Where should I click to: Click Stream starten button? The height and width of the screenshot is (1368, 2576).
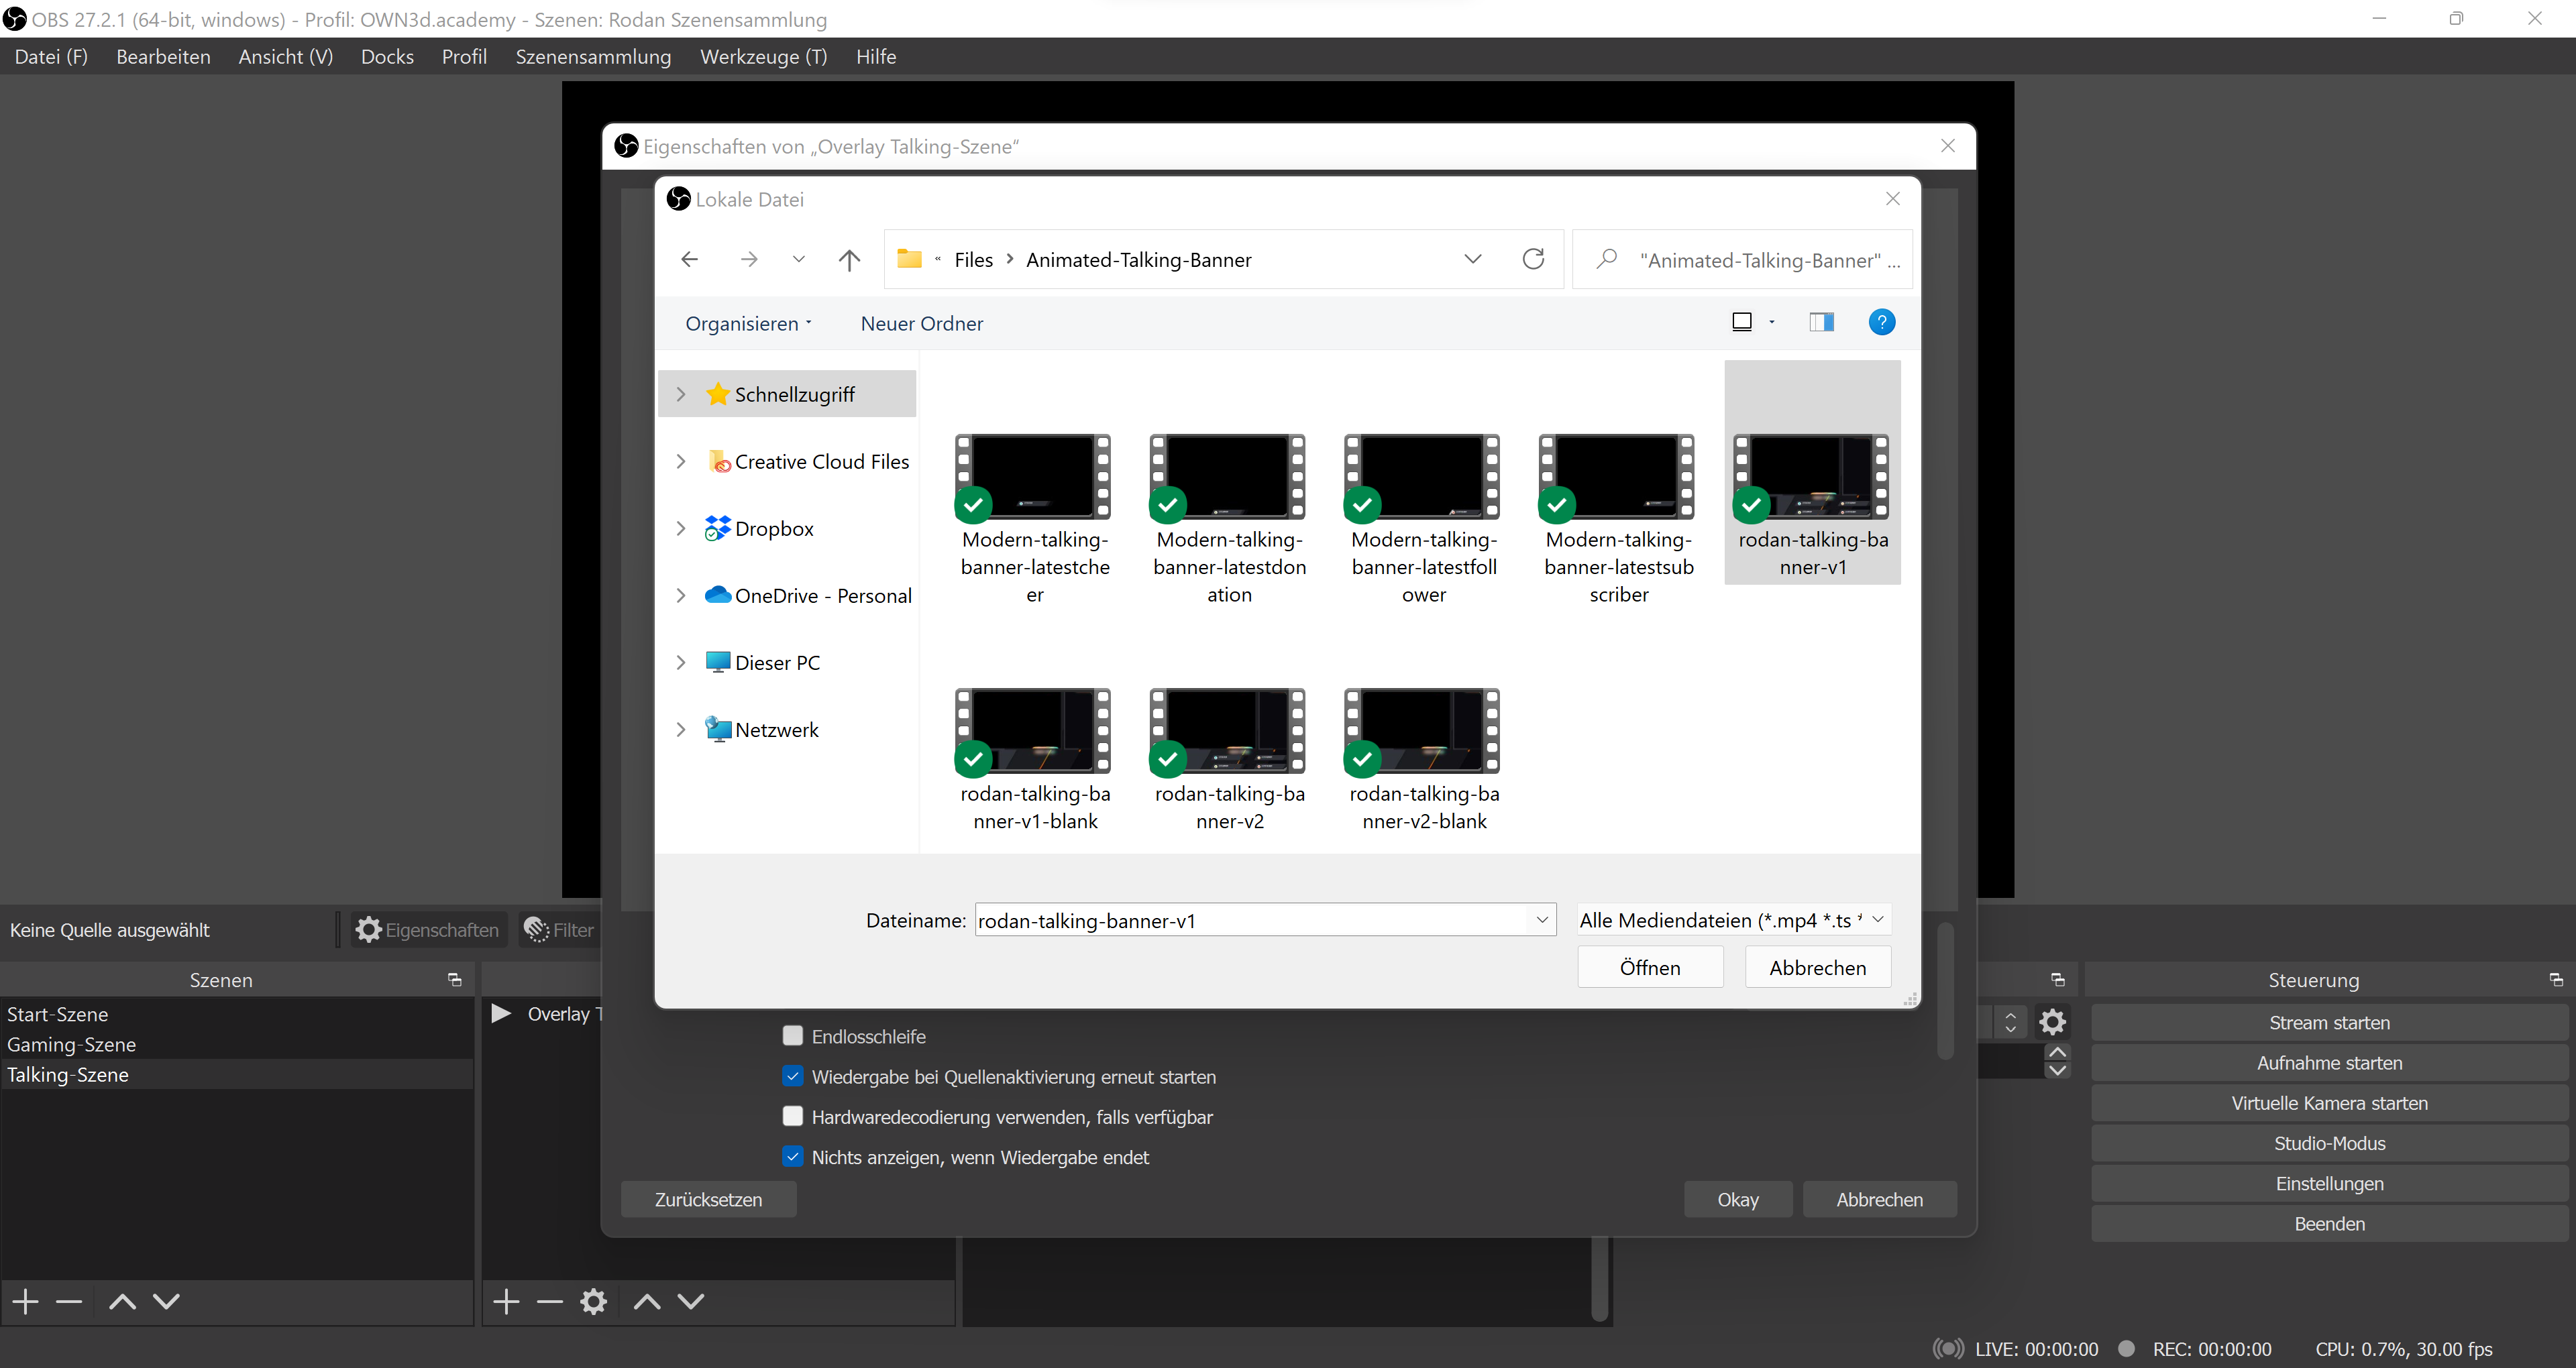(2328, 1022)
